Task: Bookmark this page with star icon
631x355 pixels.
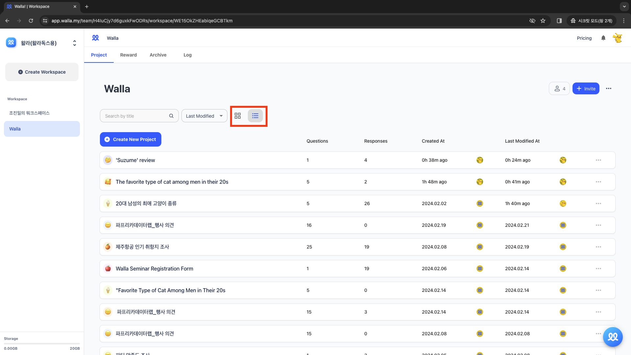Action: [x=543, y=21]
